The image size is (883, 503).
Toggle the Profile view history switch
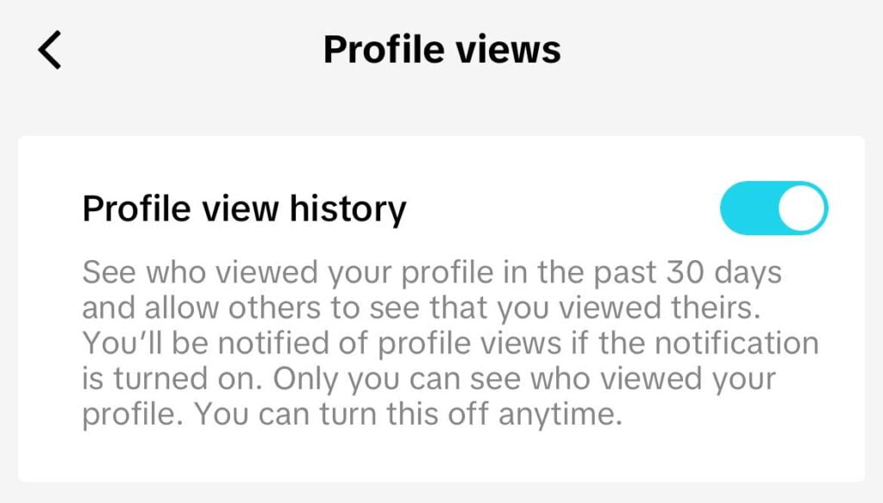pyautogui.click(x=773, y=208)
